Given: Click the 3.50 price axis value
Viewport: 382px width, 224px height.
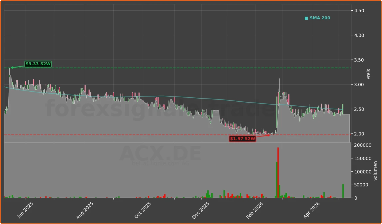Looking at the screenshot, I should click(359, 60).
